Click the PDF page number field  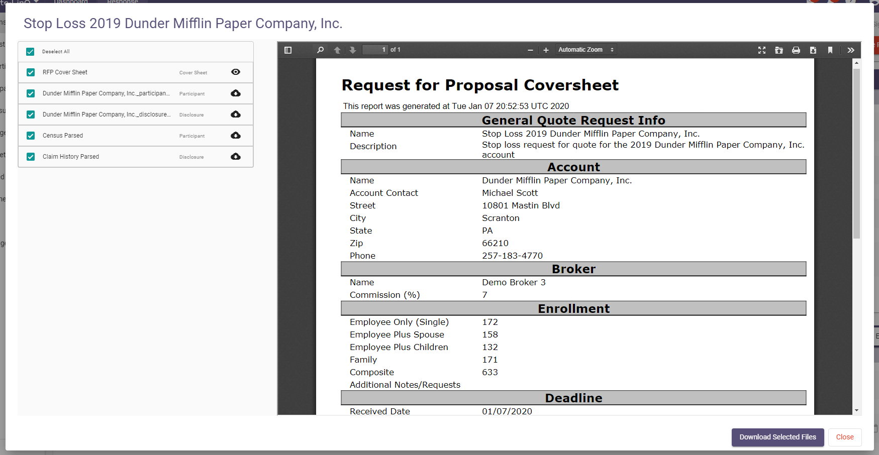click(x=375, y=50)
